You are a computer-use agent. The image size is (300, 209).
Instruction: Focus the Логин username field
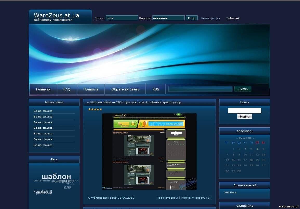click(x=122, y=18)
